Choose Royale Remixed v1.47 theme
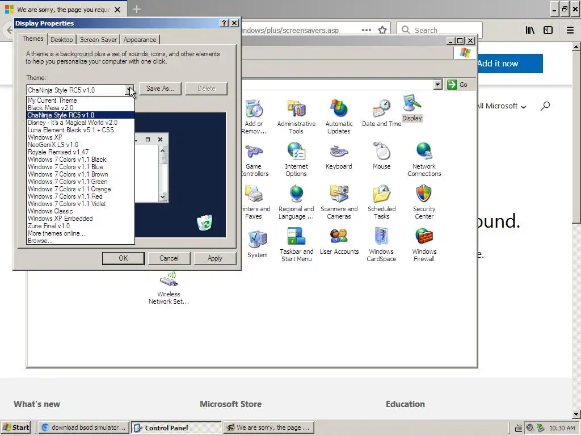Viewport: 581px width, 436px height. [x=81, y=152]
